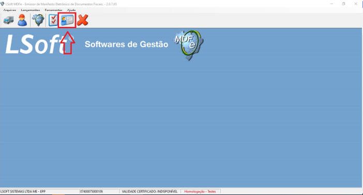
Task: Open the driver with red cap icon
Action: pos(22,20)
